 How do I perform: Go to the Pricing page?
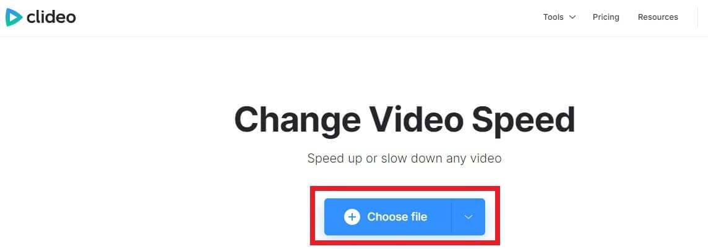(606, 17)
